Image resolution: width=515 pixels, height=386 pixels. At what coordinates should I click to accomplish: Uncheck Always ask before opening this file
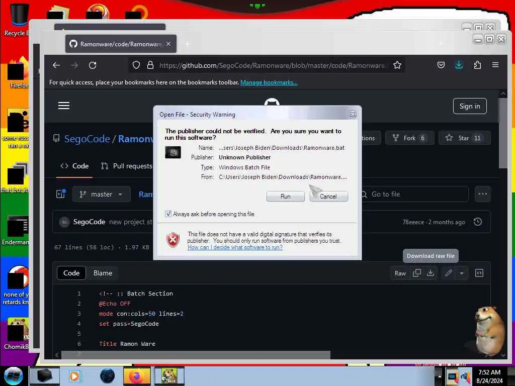click(168, 214)
